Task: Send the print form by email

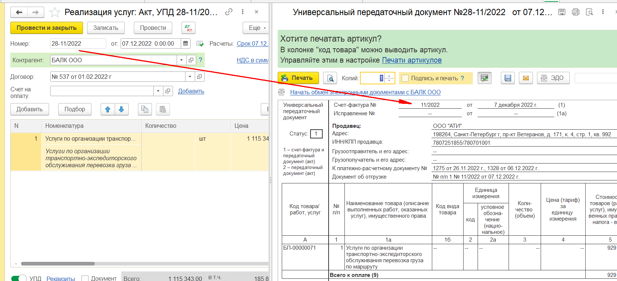Action: pos(526,78)
